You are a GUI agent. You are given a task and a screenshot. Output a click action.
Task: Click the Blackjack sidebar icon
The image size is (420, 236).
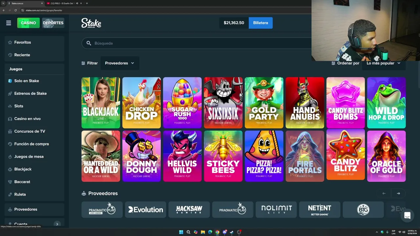[x=10, y=169]
